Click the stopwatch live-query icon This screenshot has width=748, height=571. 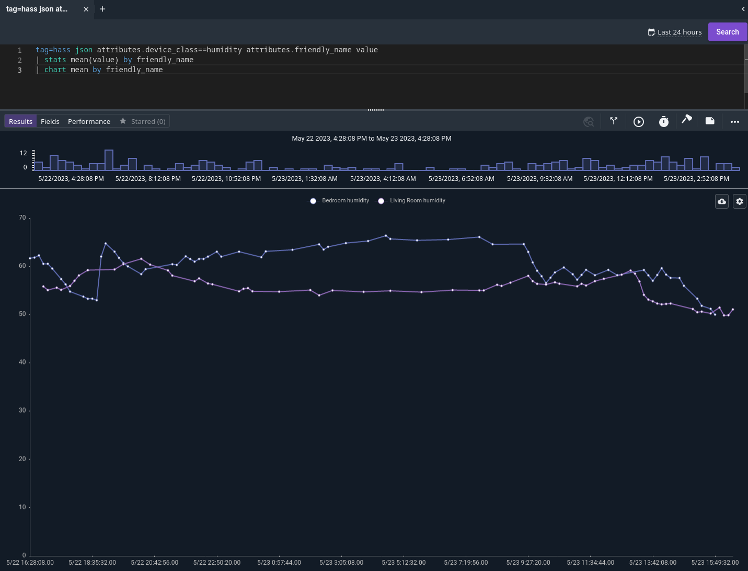click(663, 121)
